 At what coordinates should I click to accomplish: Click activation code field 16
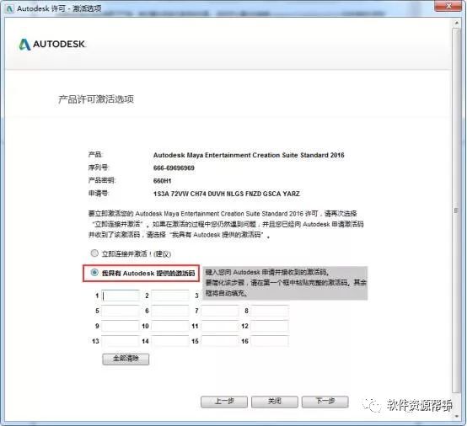pyautogui.click(x=270, y=341)
